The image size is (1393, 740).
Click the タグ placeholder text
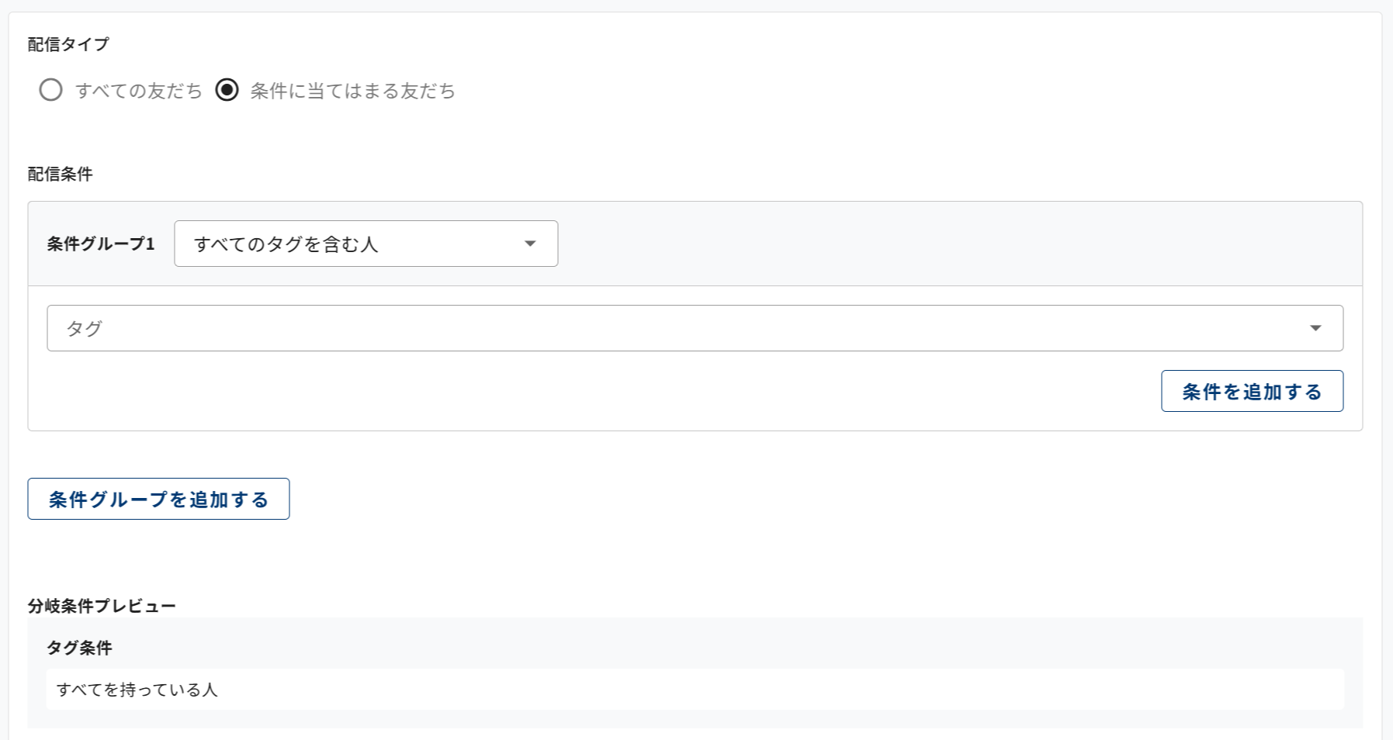(x=84, y=329)
